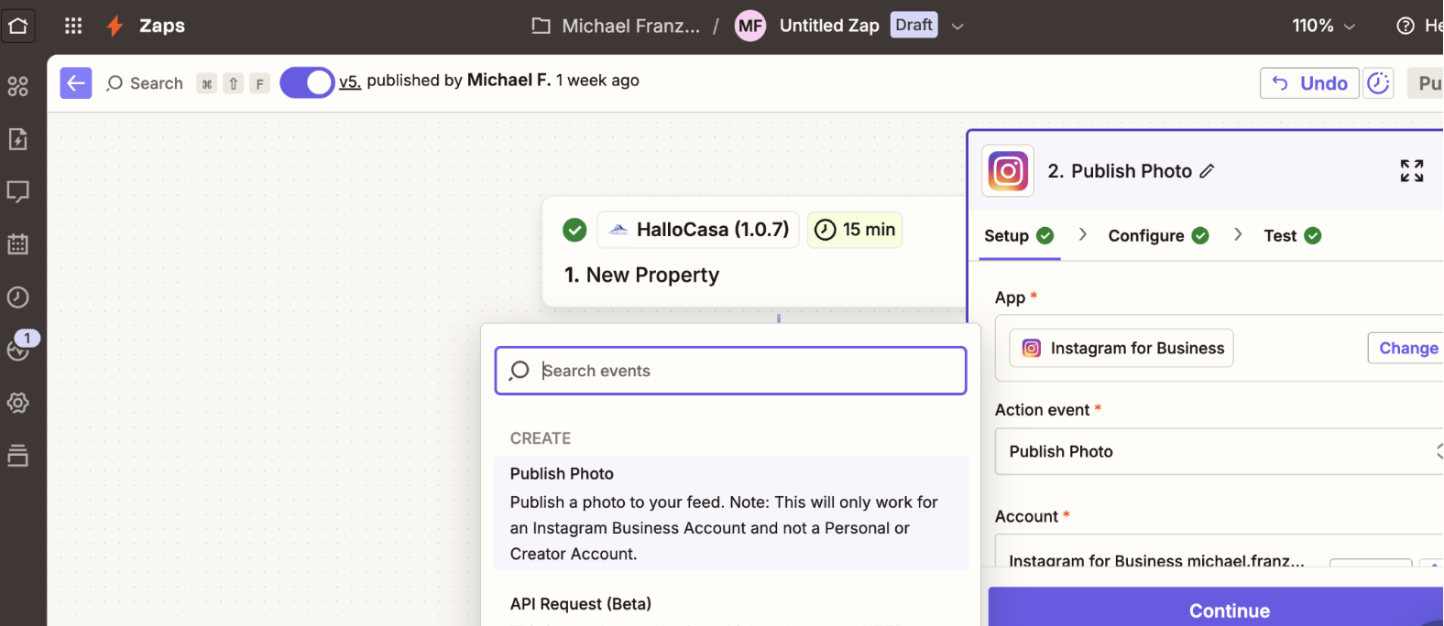Click the Undo button
The image size is (1444, 626).
pos(1309,83)
